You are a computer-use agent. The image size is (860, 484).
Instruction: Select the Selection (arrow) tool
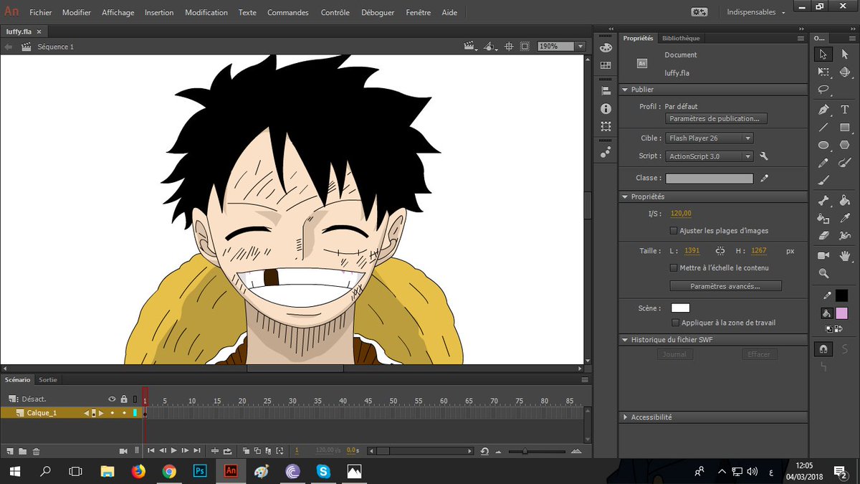tap(823, 54)
